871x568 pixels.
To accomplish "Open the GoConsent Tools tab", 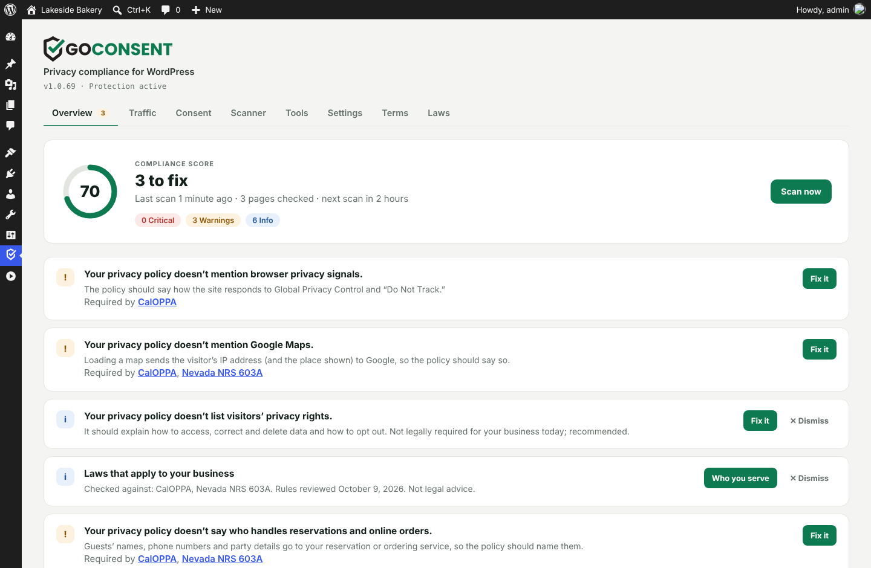I will click(297, 113).
